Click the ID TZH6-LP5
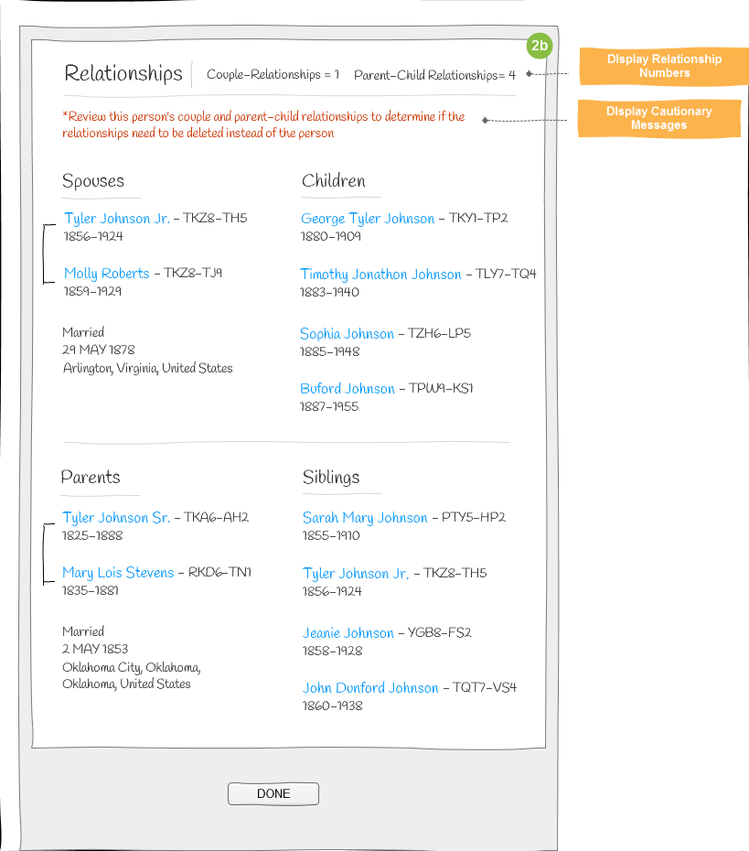Screen dimensions: 749x851 pos(439,333)
